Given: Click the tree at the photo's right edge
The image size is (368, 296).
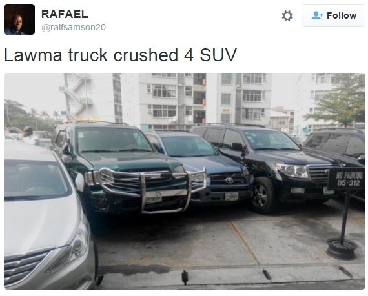Looking at the screenshot, I should (340, 99).
